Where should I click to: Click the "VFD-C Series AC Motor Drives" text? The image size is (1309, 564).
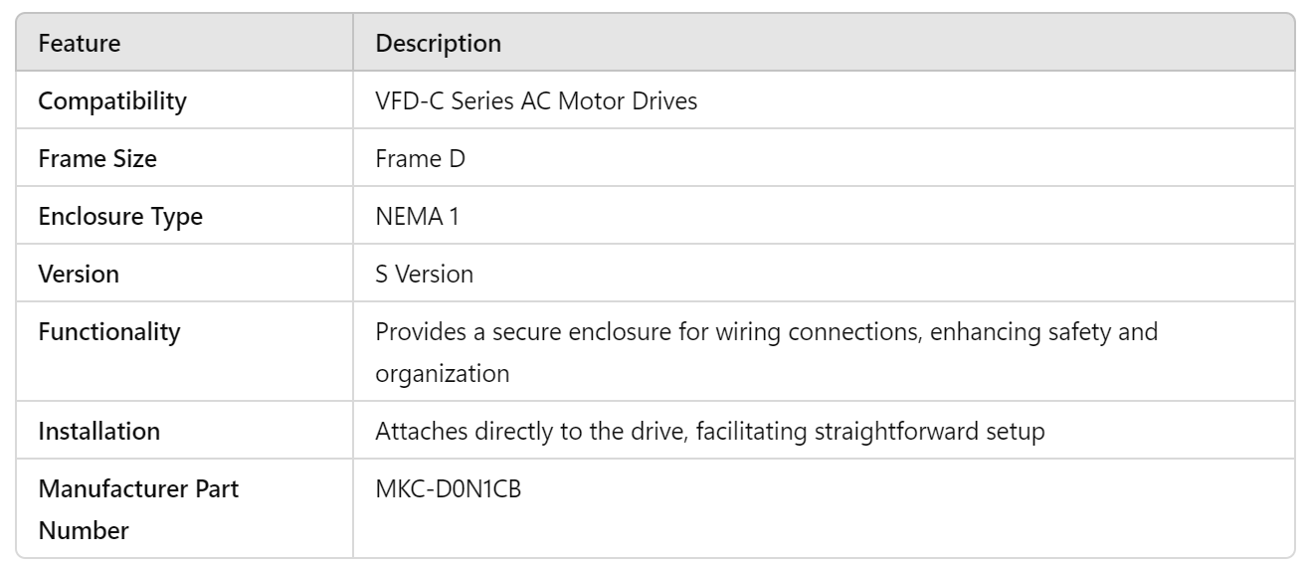pos(541,101)
